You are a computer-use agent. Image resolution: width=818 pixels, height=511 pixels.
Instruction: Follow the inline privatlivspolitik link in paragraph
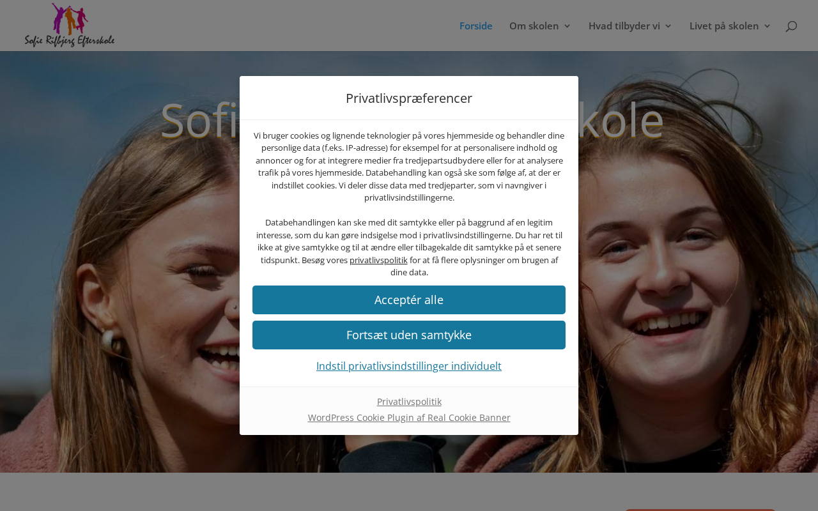(x=378, y=260)
